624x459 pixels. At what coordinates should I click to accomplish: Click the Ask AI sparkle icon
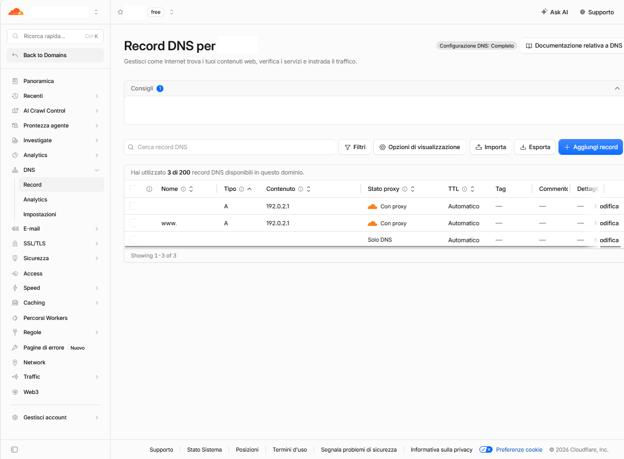coord(544,12)
